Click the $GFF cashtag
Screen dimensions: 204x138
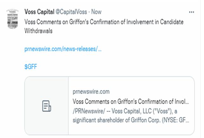(x=31, y=67)
